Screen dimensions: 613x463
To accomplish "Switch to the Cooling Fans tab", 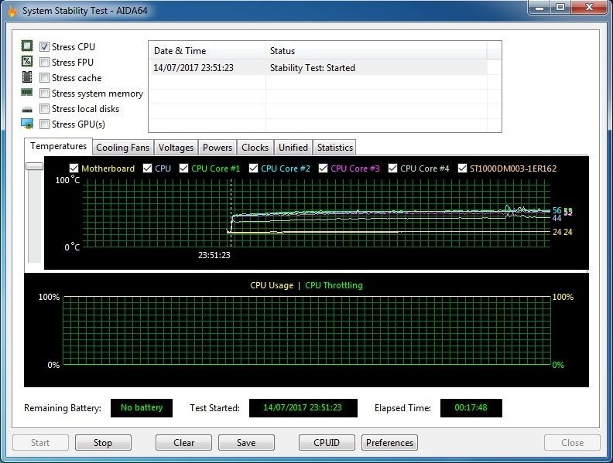I will click(123, 148).
